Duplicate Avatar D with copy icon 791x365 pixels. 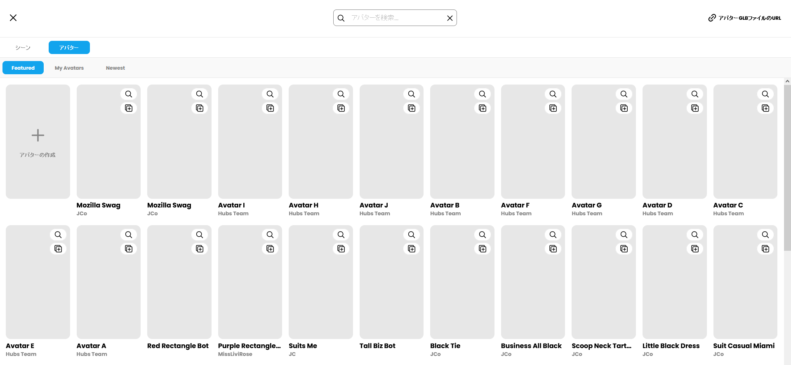[695, 108]
